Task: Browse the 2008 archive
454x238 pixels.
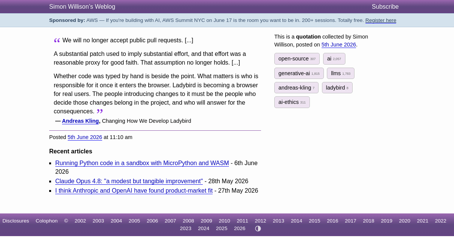Action: point(188,221)
